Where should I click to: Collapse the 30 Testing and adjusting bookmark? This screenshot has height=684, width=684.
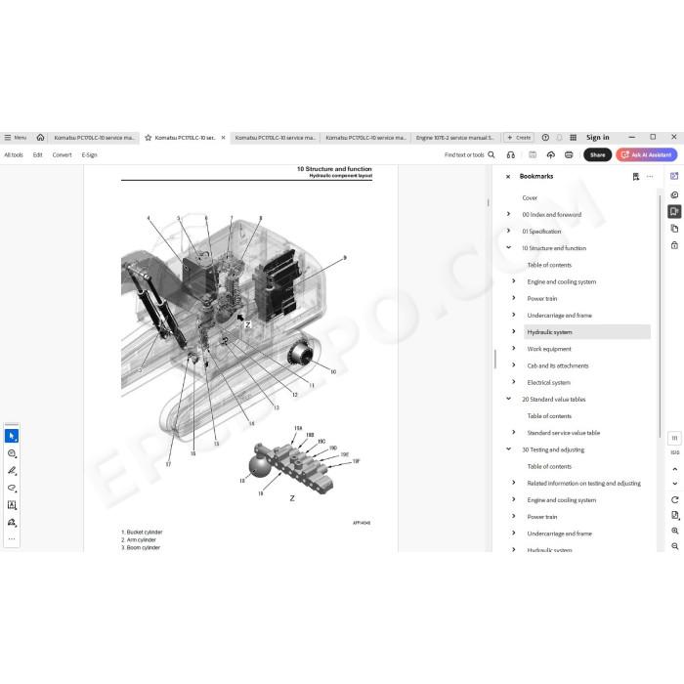click(x=508, y=449)
